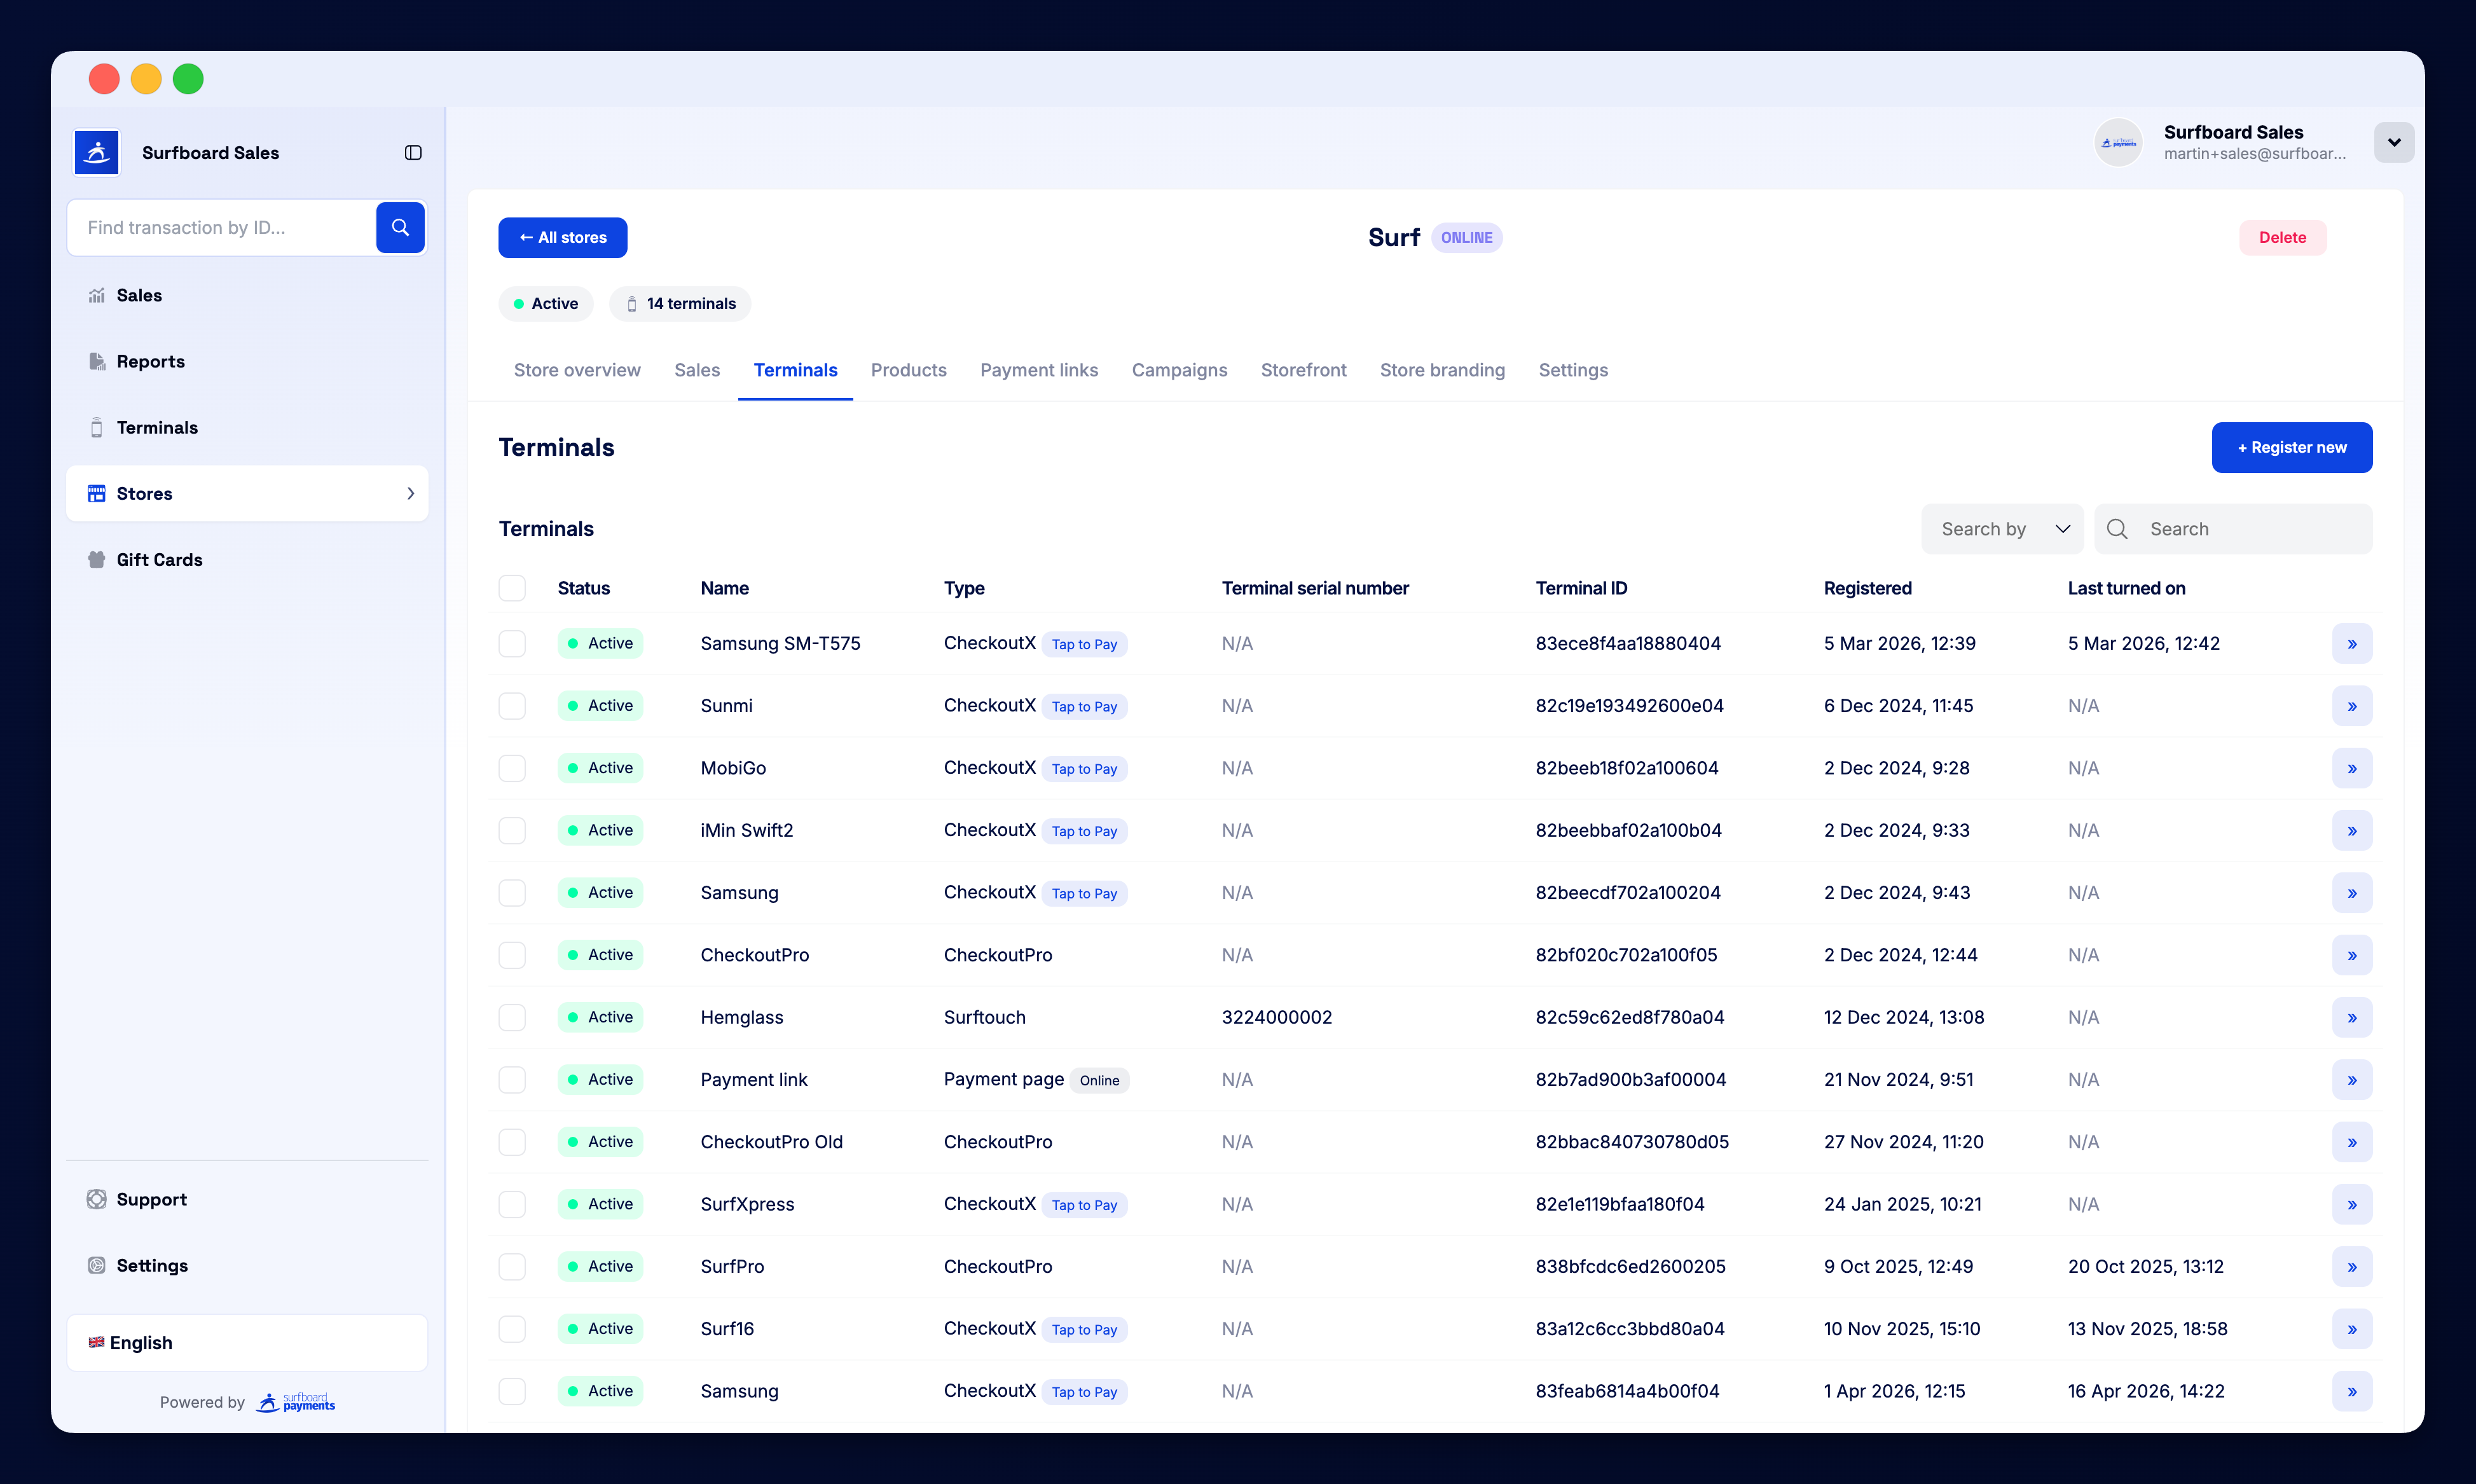This screenshot has height=1484, width=2476.
Task: Open Reports from the sidebar icon
Action: [96, 361]
